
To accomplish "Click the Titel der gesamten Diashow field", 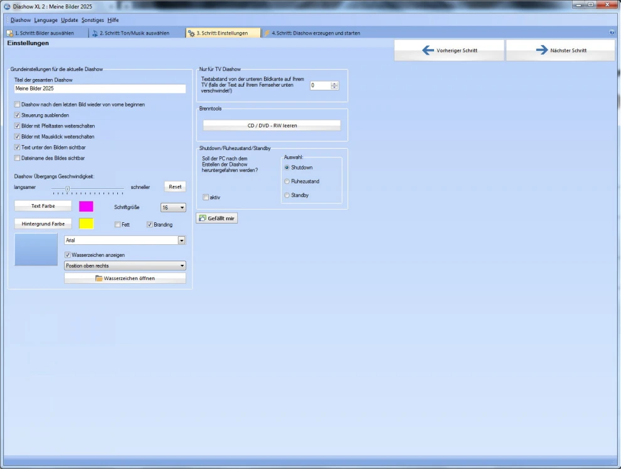I will pyautogui.click(x=100, y=89).
